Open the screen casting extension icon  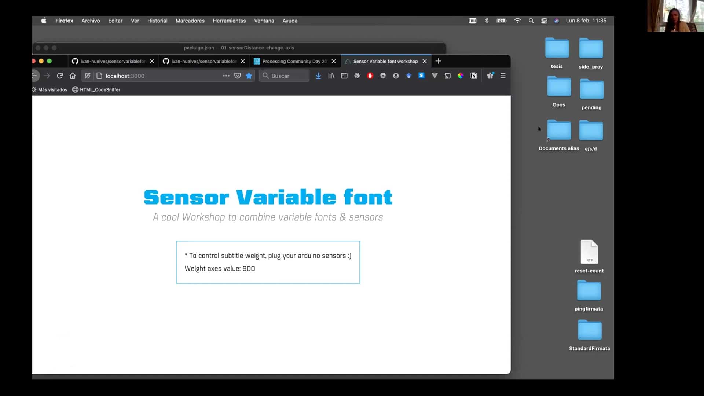[448, 76]
